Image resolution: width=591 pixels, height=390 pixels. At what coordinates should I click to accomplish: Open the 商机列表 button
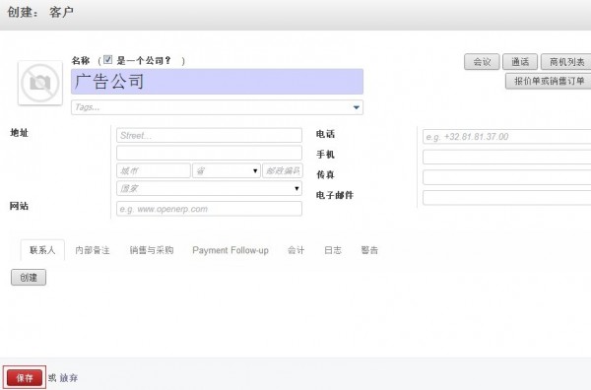click(x=566, y=62)
